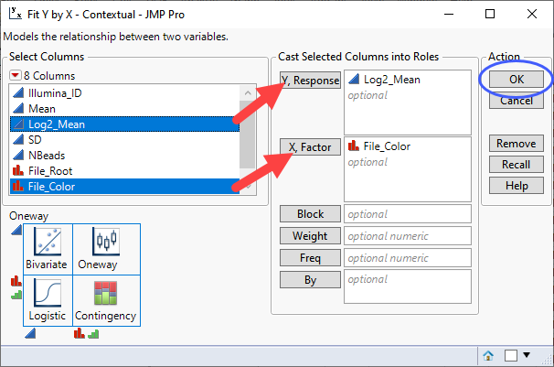
Task: Click the X, Factor role button
Action: point(310,147)
